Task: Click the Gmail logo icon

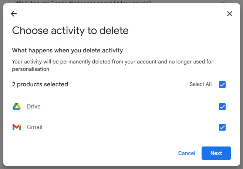Action: pyautogui.click(x=17, y=127)
